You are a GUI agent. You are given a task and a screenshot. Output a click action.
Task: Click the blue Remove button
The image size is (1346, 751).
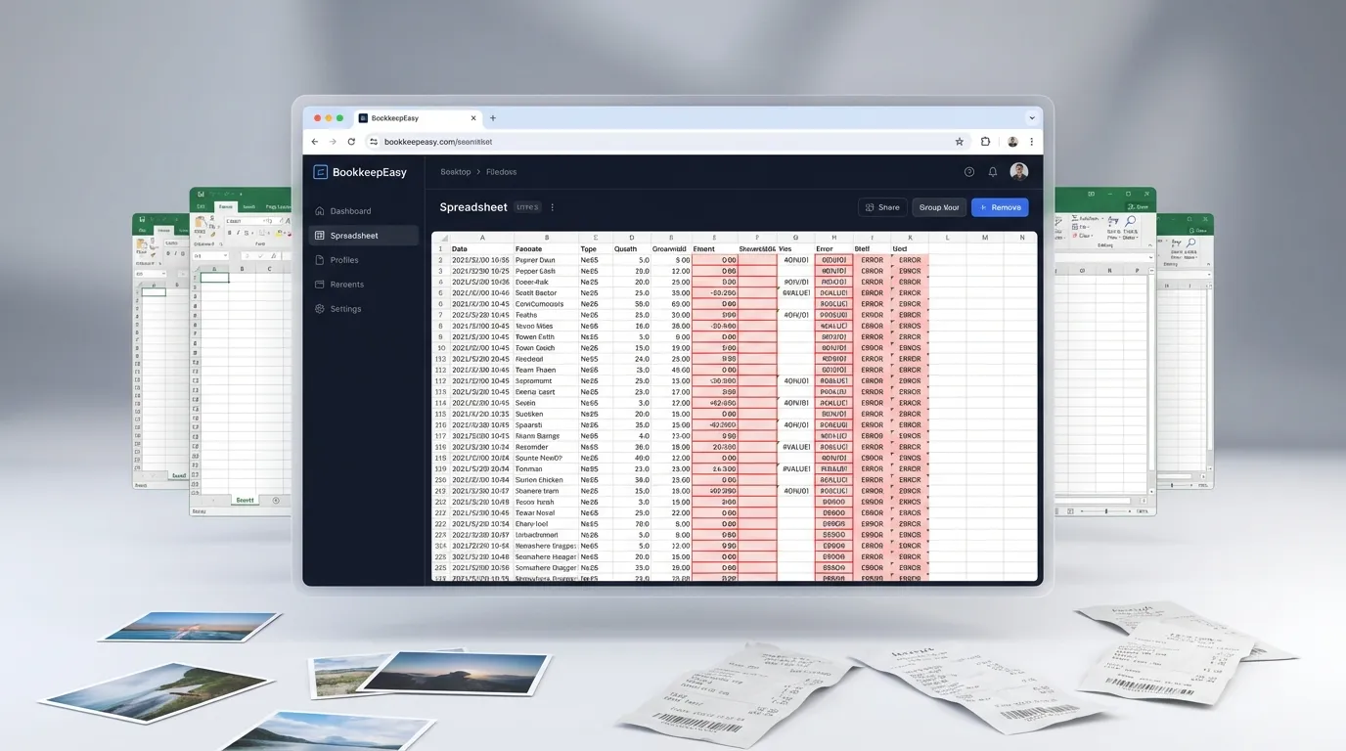pyautogui.click(x=999, y=207)
